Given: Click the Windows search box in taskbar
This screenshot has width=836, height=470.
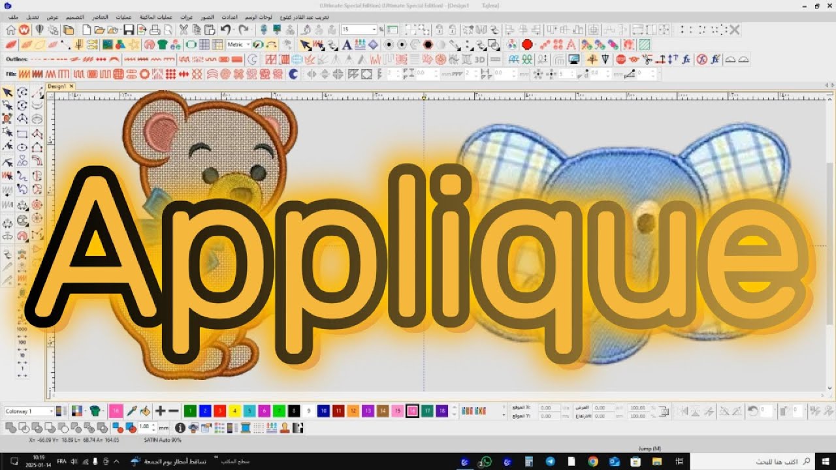Looking at the screenshot, I should 752,461.
